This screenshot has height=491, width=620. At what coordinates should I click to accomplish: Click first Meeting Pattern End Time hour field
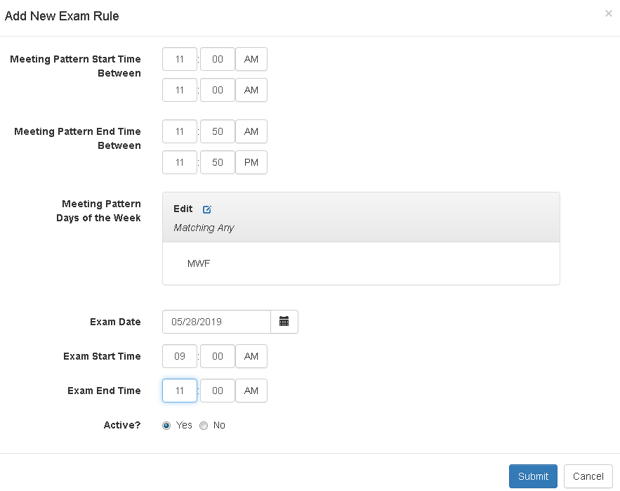coord(180,131)
